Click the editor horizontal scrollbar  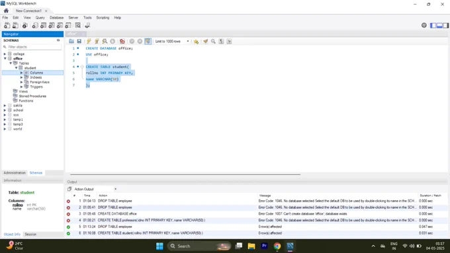pyautogui.click(x=185, y=174)
